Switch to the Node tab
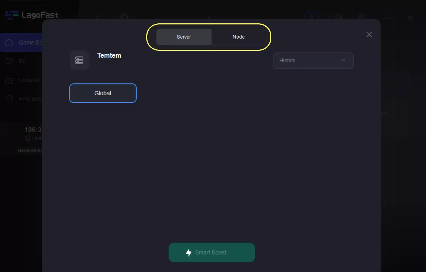The width and height of the screenshot is (426, 272). point(238,37)
